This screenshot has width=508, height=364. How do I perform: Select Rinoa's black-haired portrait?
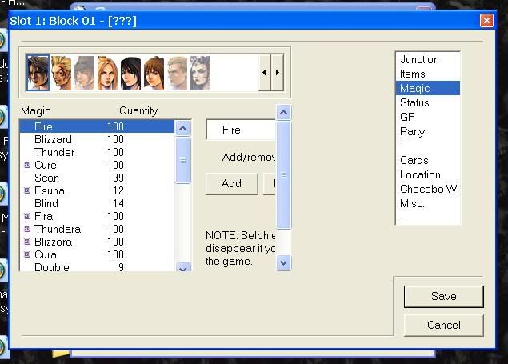(130, 73)
